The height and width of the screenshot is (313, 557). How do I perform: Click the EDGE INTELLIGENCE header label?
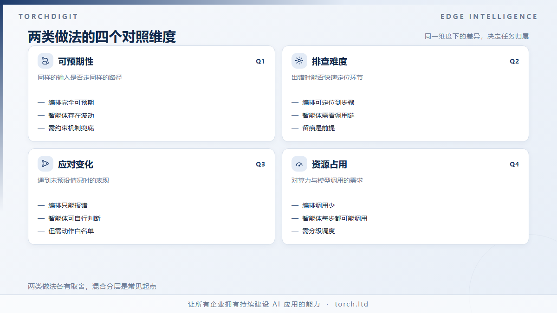[489, 17]
